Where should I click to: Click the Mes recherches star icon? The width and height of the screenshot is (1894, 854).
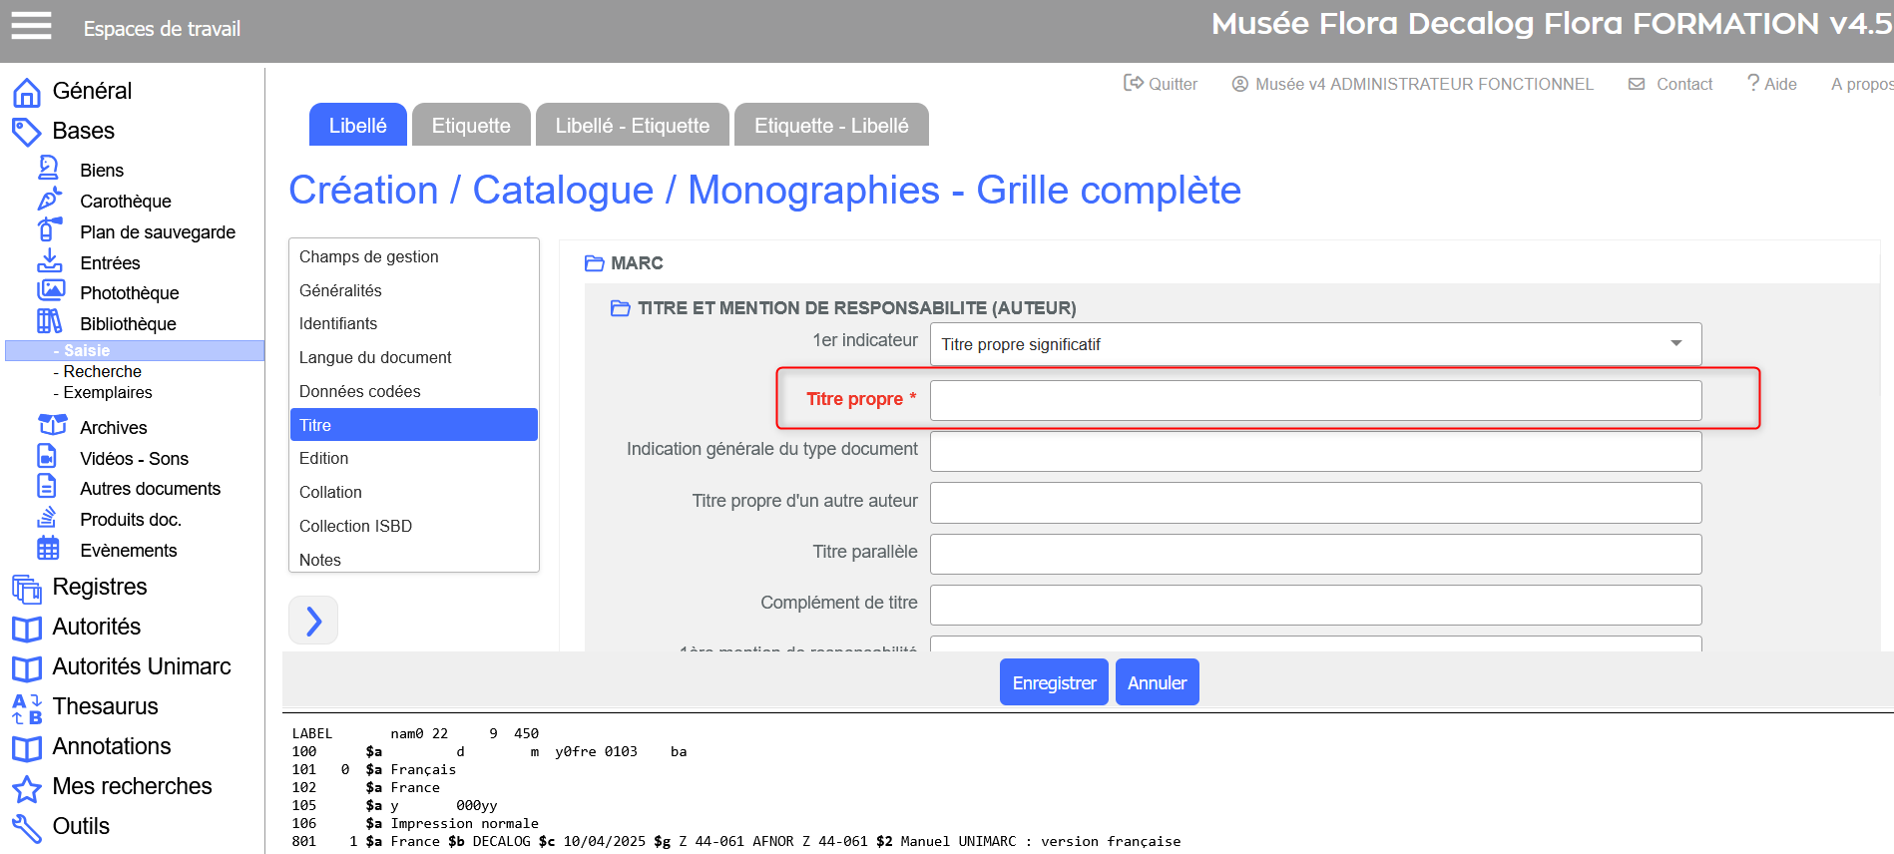coord(27,788)
